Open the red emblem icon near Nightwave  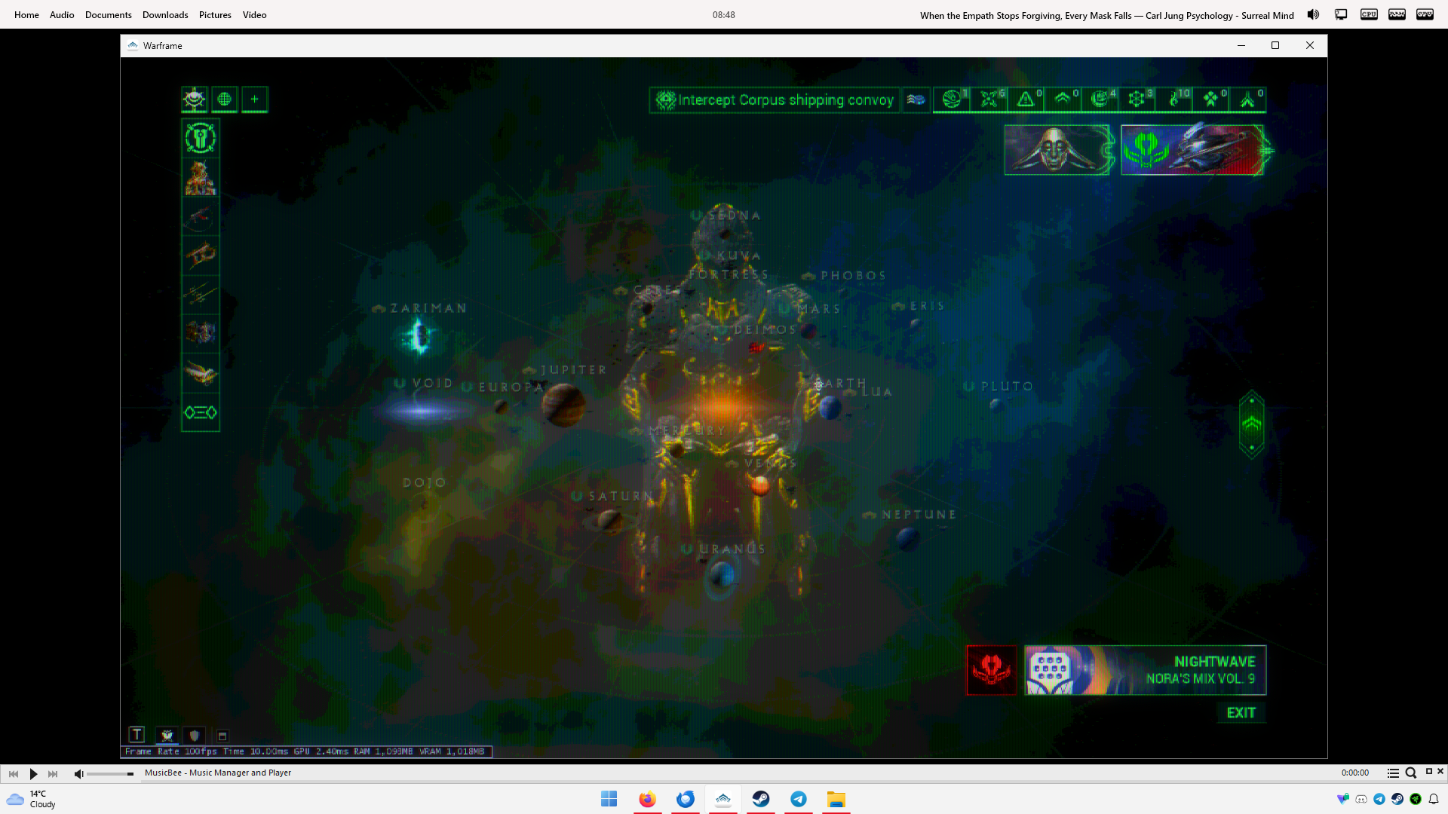(x=991, y=670)
